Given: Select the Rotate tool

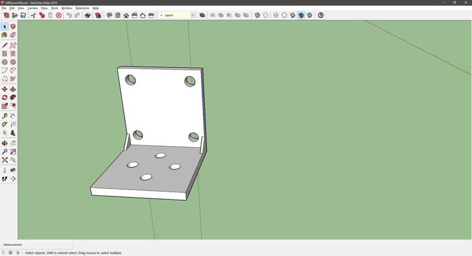Looking at the screenshot, I should (x=5, y=97).
